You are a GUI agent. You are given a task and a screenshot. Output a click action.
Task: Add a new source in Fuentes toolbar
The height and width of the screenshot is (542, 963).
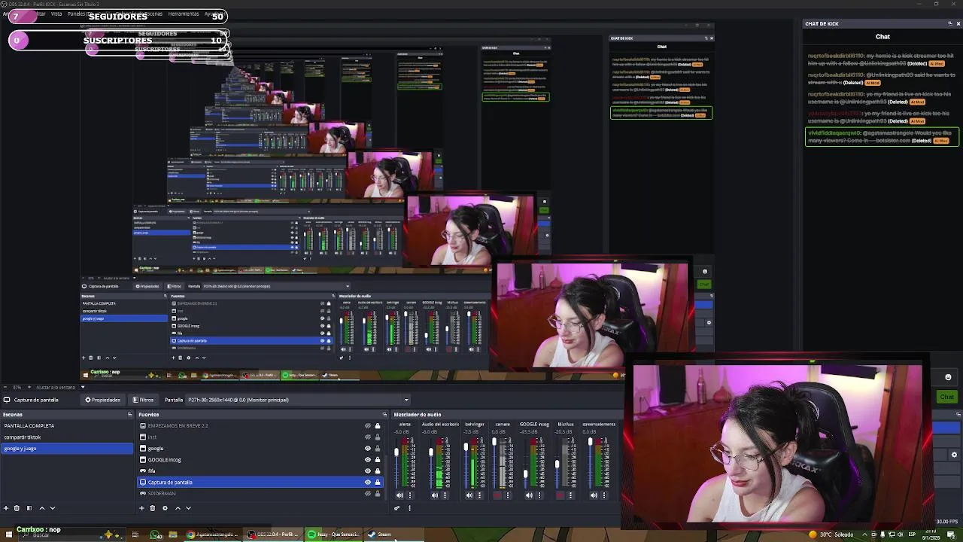click(x=141, y=508)
